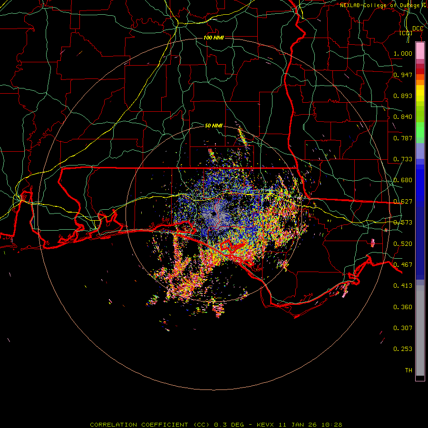Image resolution: width=428 pixels, height=428 pixels.
Task: Click the 11 JAN 26 date text
Action: coord(297,425)
